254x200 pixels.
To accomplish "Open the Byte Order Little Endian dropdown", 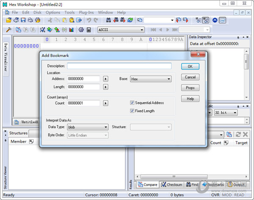I will pyautogui.click(x=88, y=135).
